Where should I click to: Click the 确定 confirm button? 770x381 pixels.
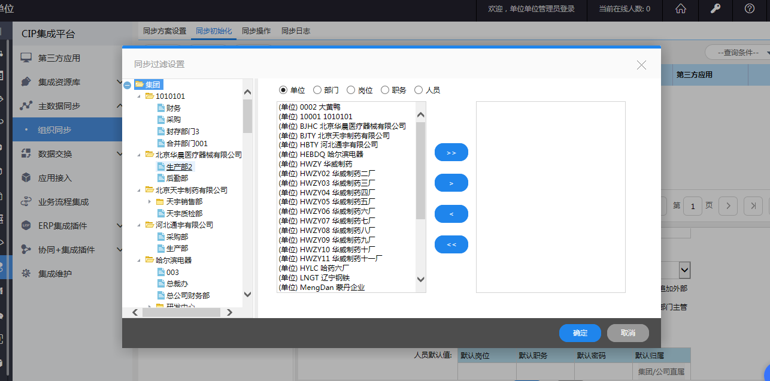[x=579, y=333]
